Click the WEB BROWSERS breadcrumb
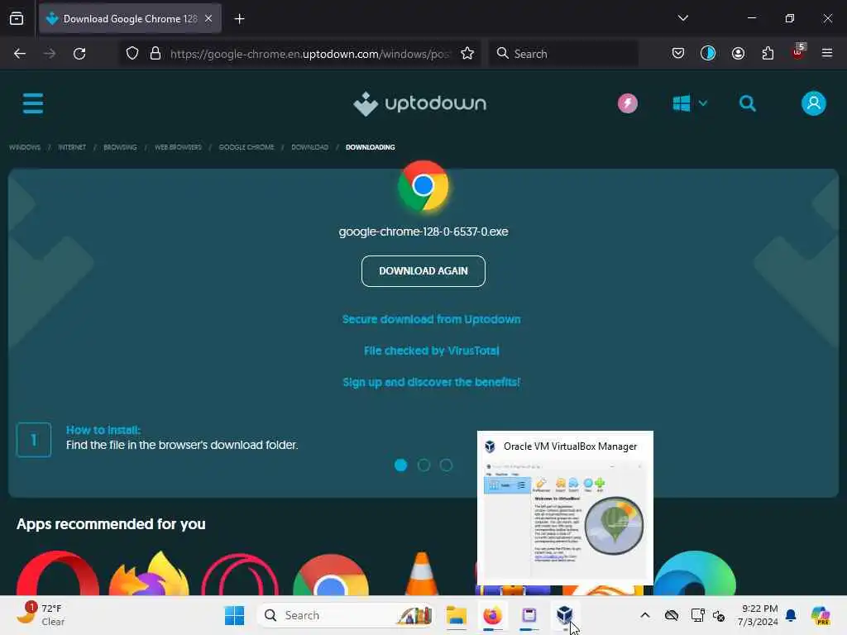 pyautogui.click(x=178, y=147)
